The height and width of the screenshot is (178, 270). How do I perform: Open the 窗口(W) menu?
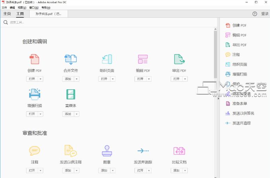34,8
